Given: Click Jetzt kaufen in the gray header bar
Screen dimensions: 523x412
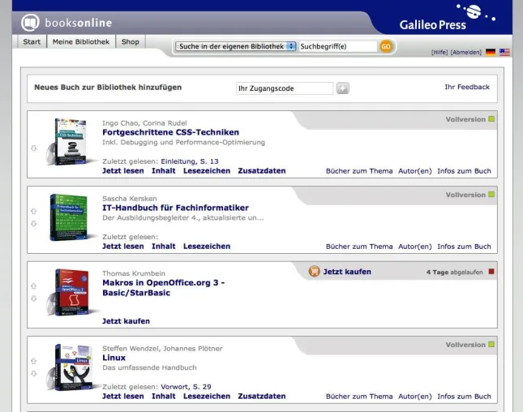Looking at the screenshot, I should click(347, 272).
